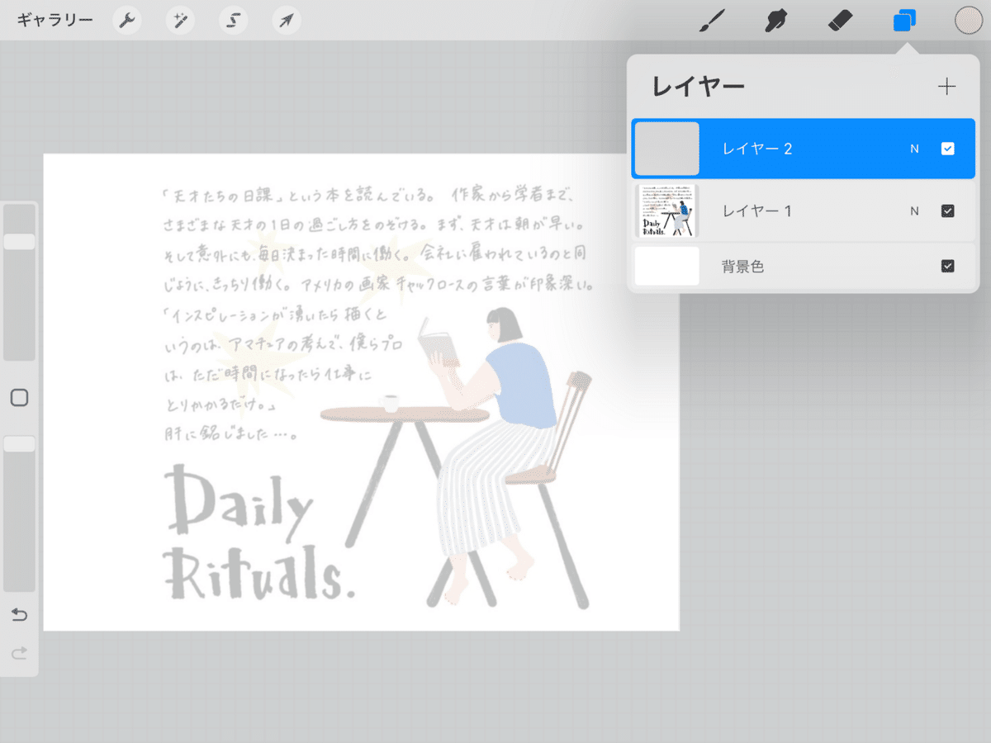Return to ギャラリー gallery
Image resolution: width=991 pixels, height=743 pixels.
tap(55, 21)
